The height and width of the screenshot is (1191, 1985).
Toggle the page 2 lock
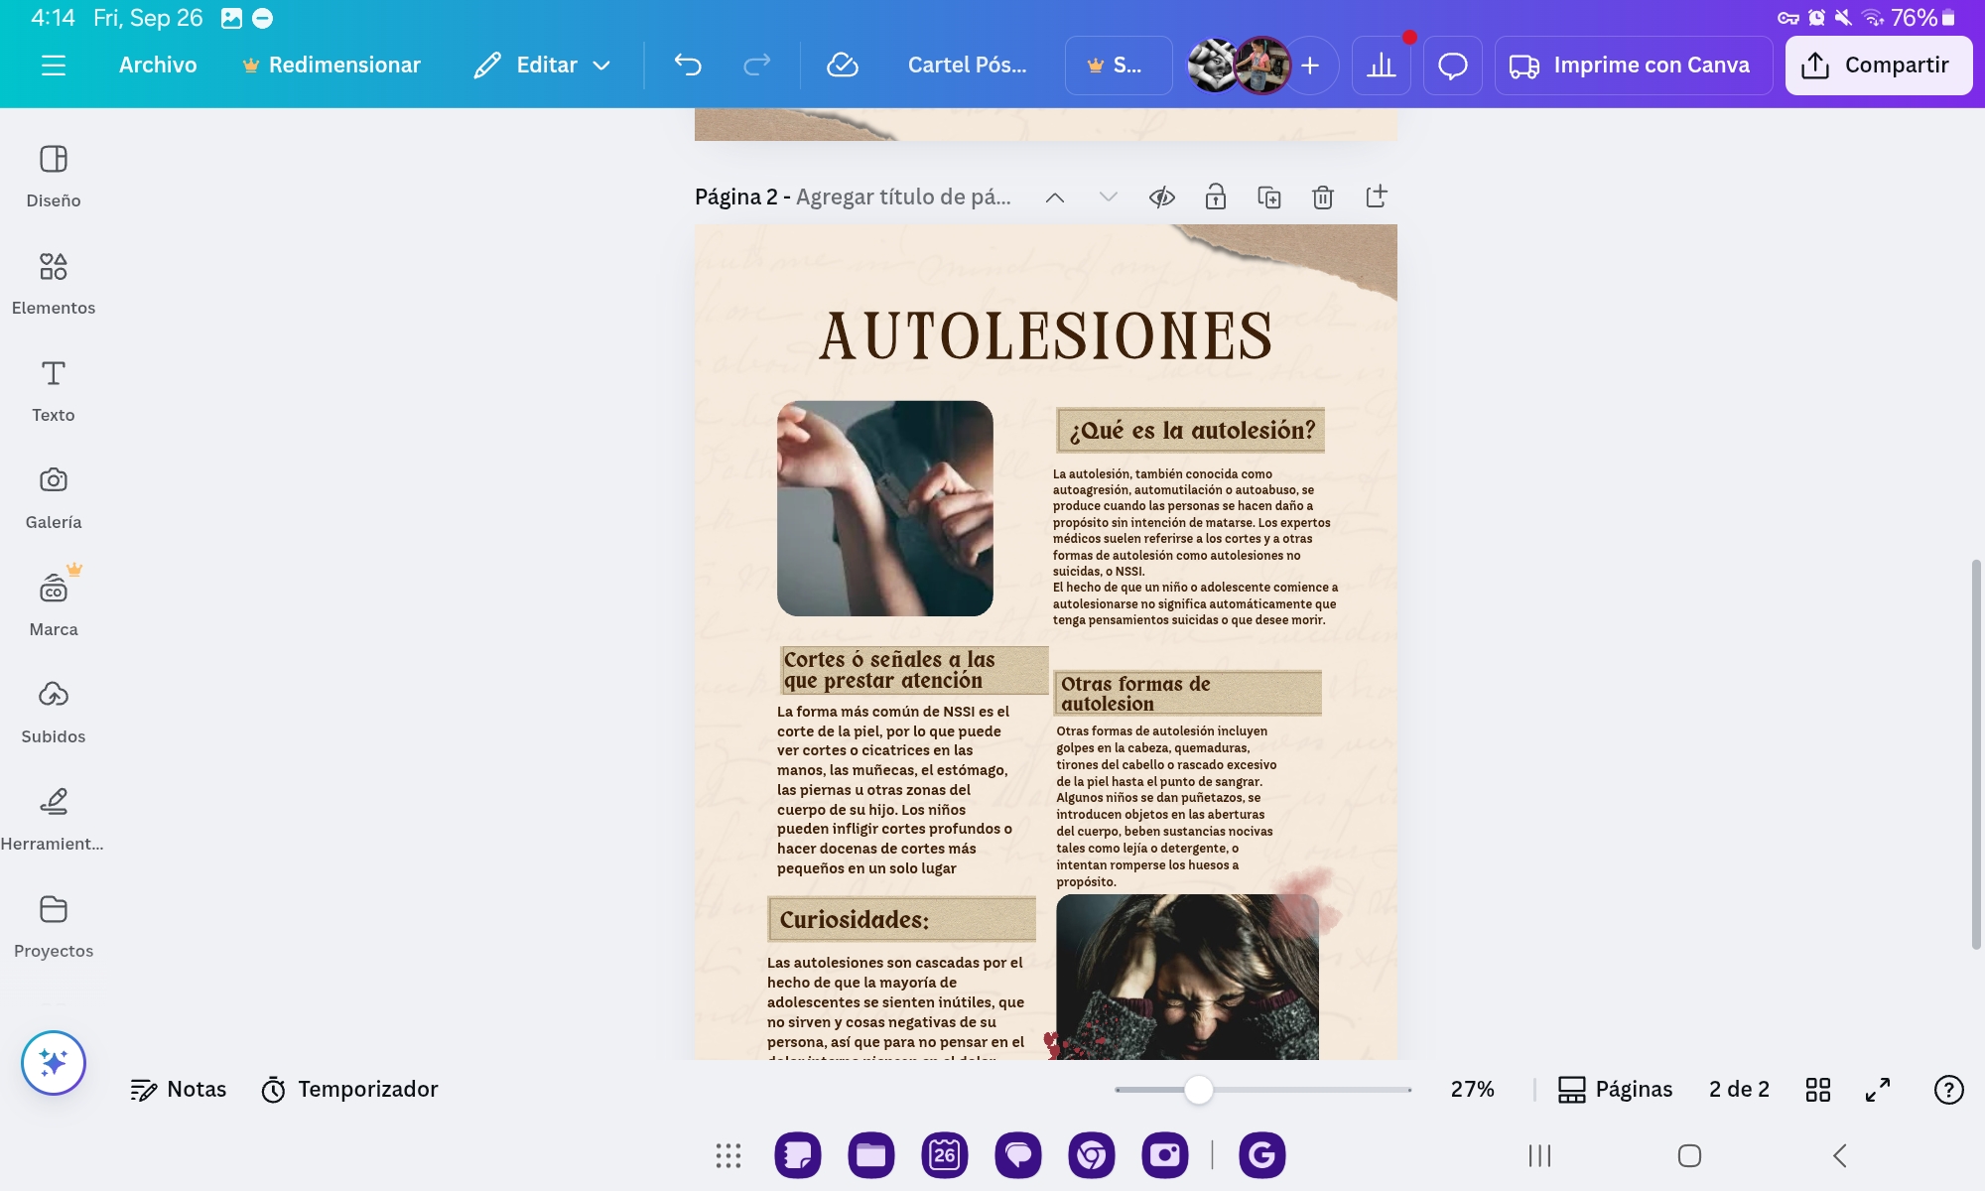(x=1215, y=198)
